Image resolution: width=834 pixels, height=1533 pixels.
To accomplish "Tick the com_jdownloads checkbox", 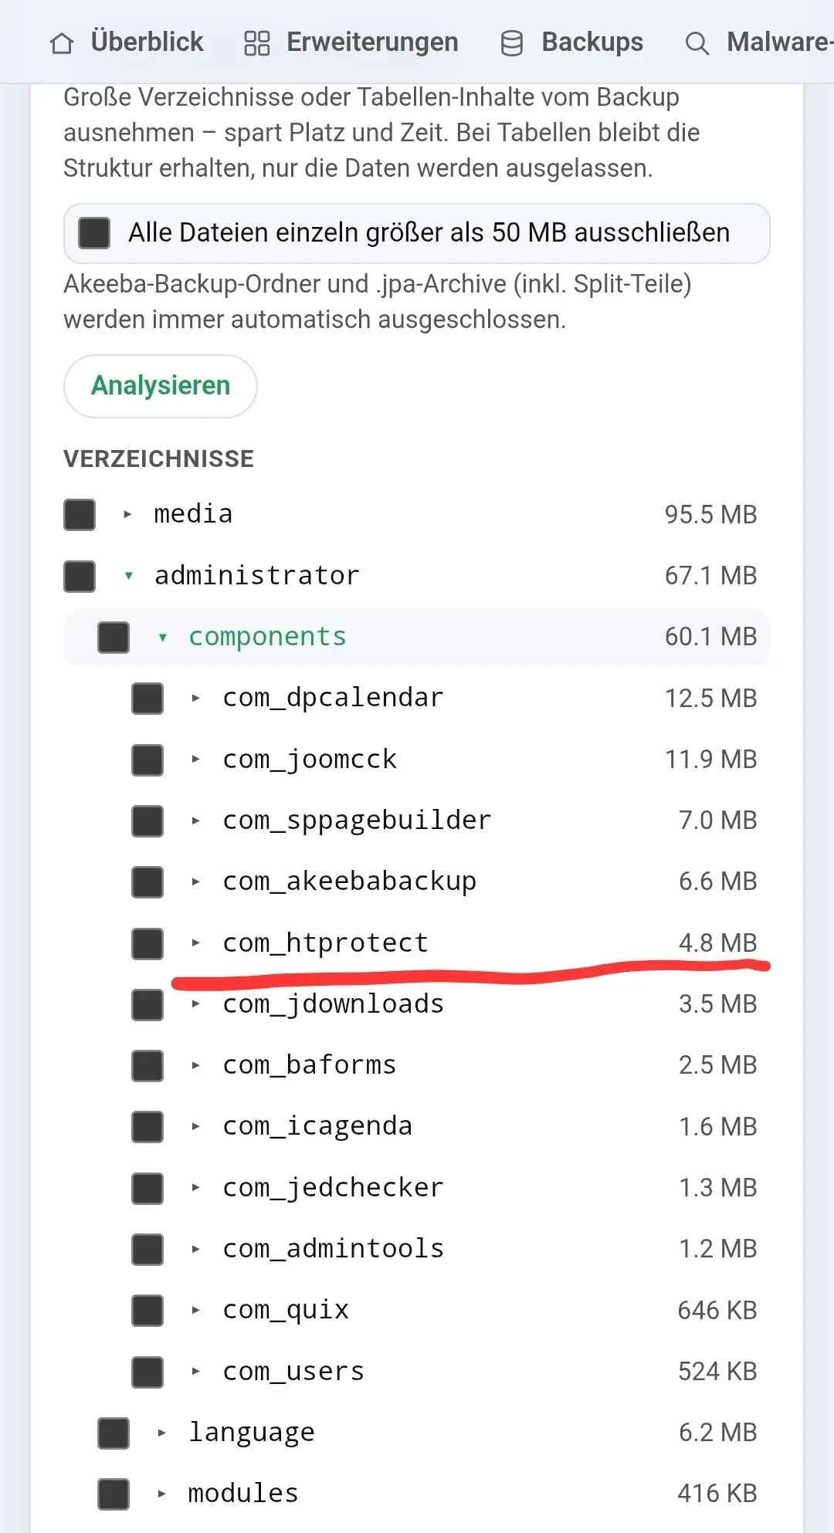I will pos(147,1004).
